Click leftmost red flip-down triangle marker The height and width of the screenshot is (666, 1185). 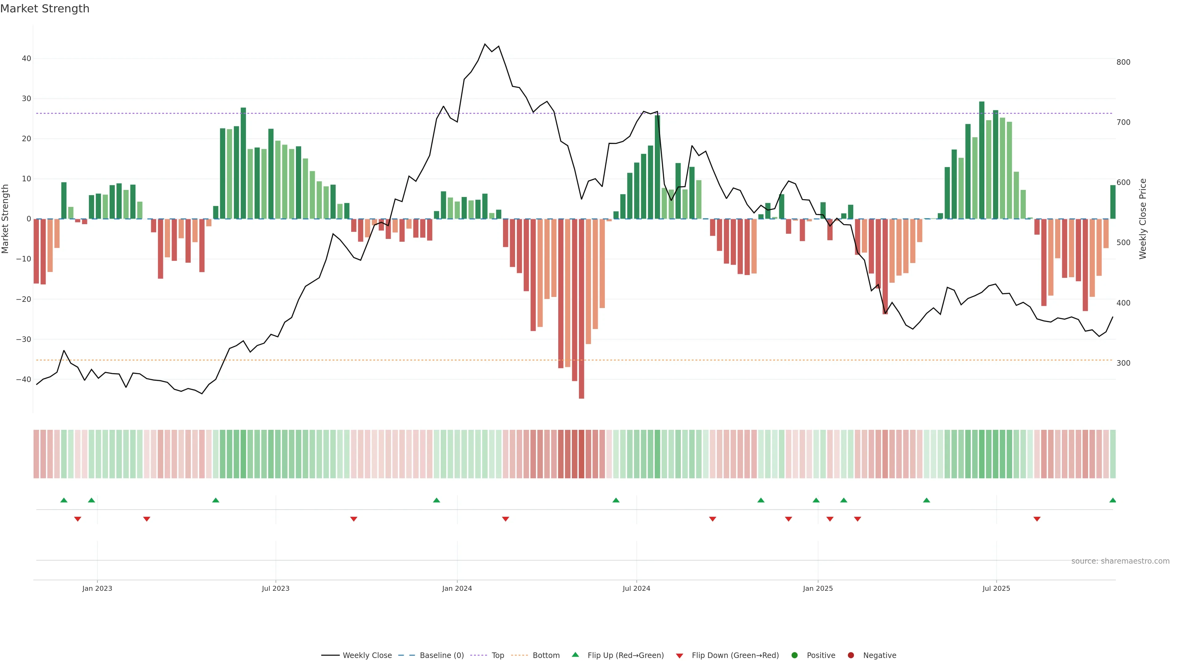pyautogui.click(x=78, y=519)
